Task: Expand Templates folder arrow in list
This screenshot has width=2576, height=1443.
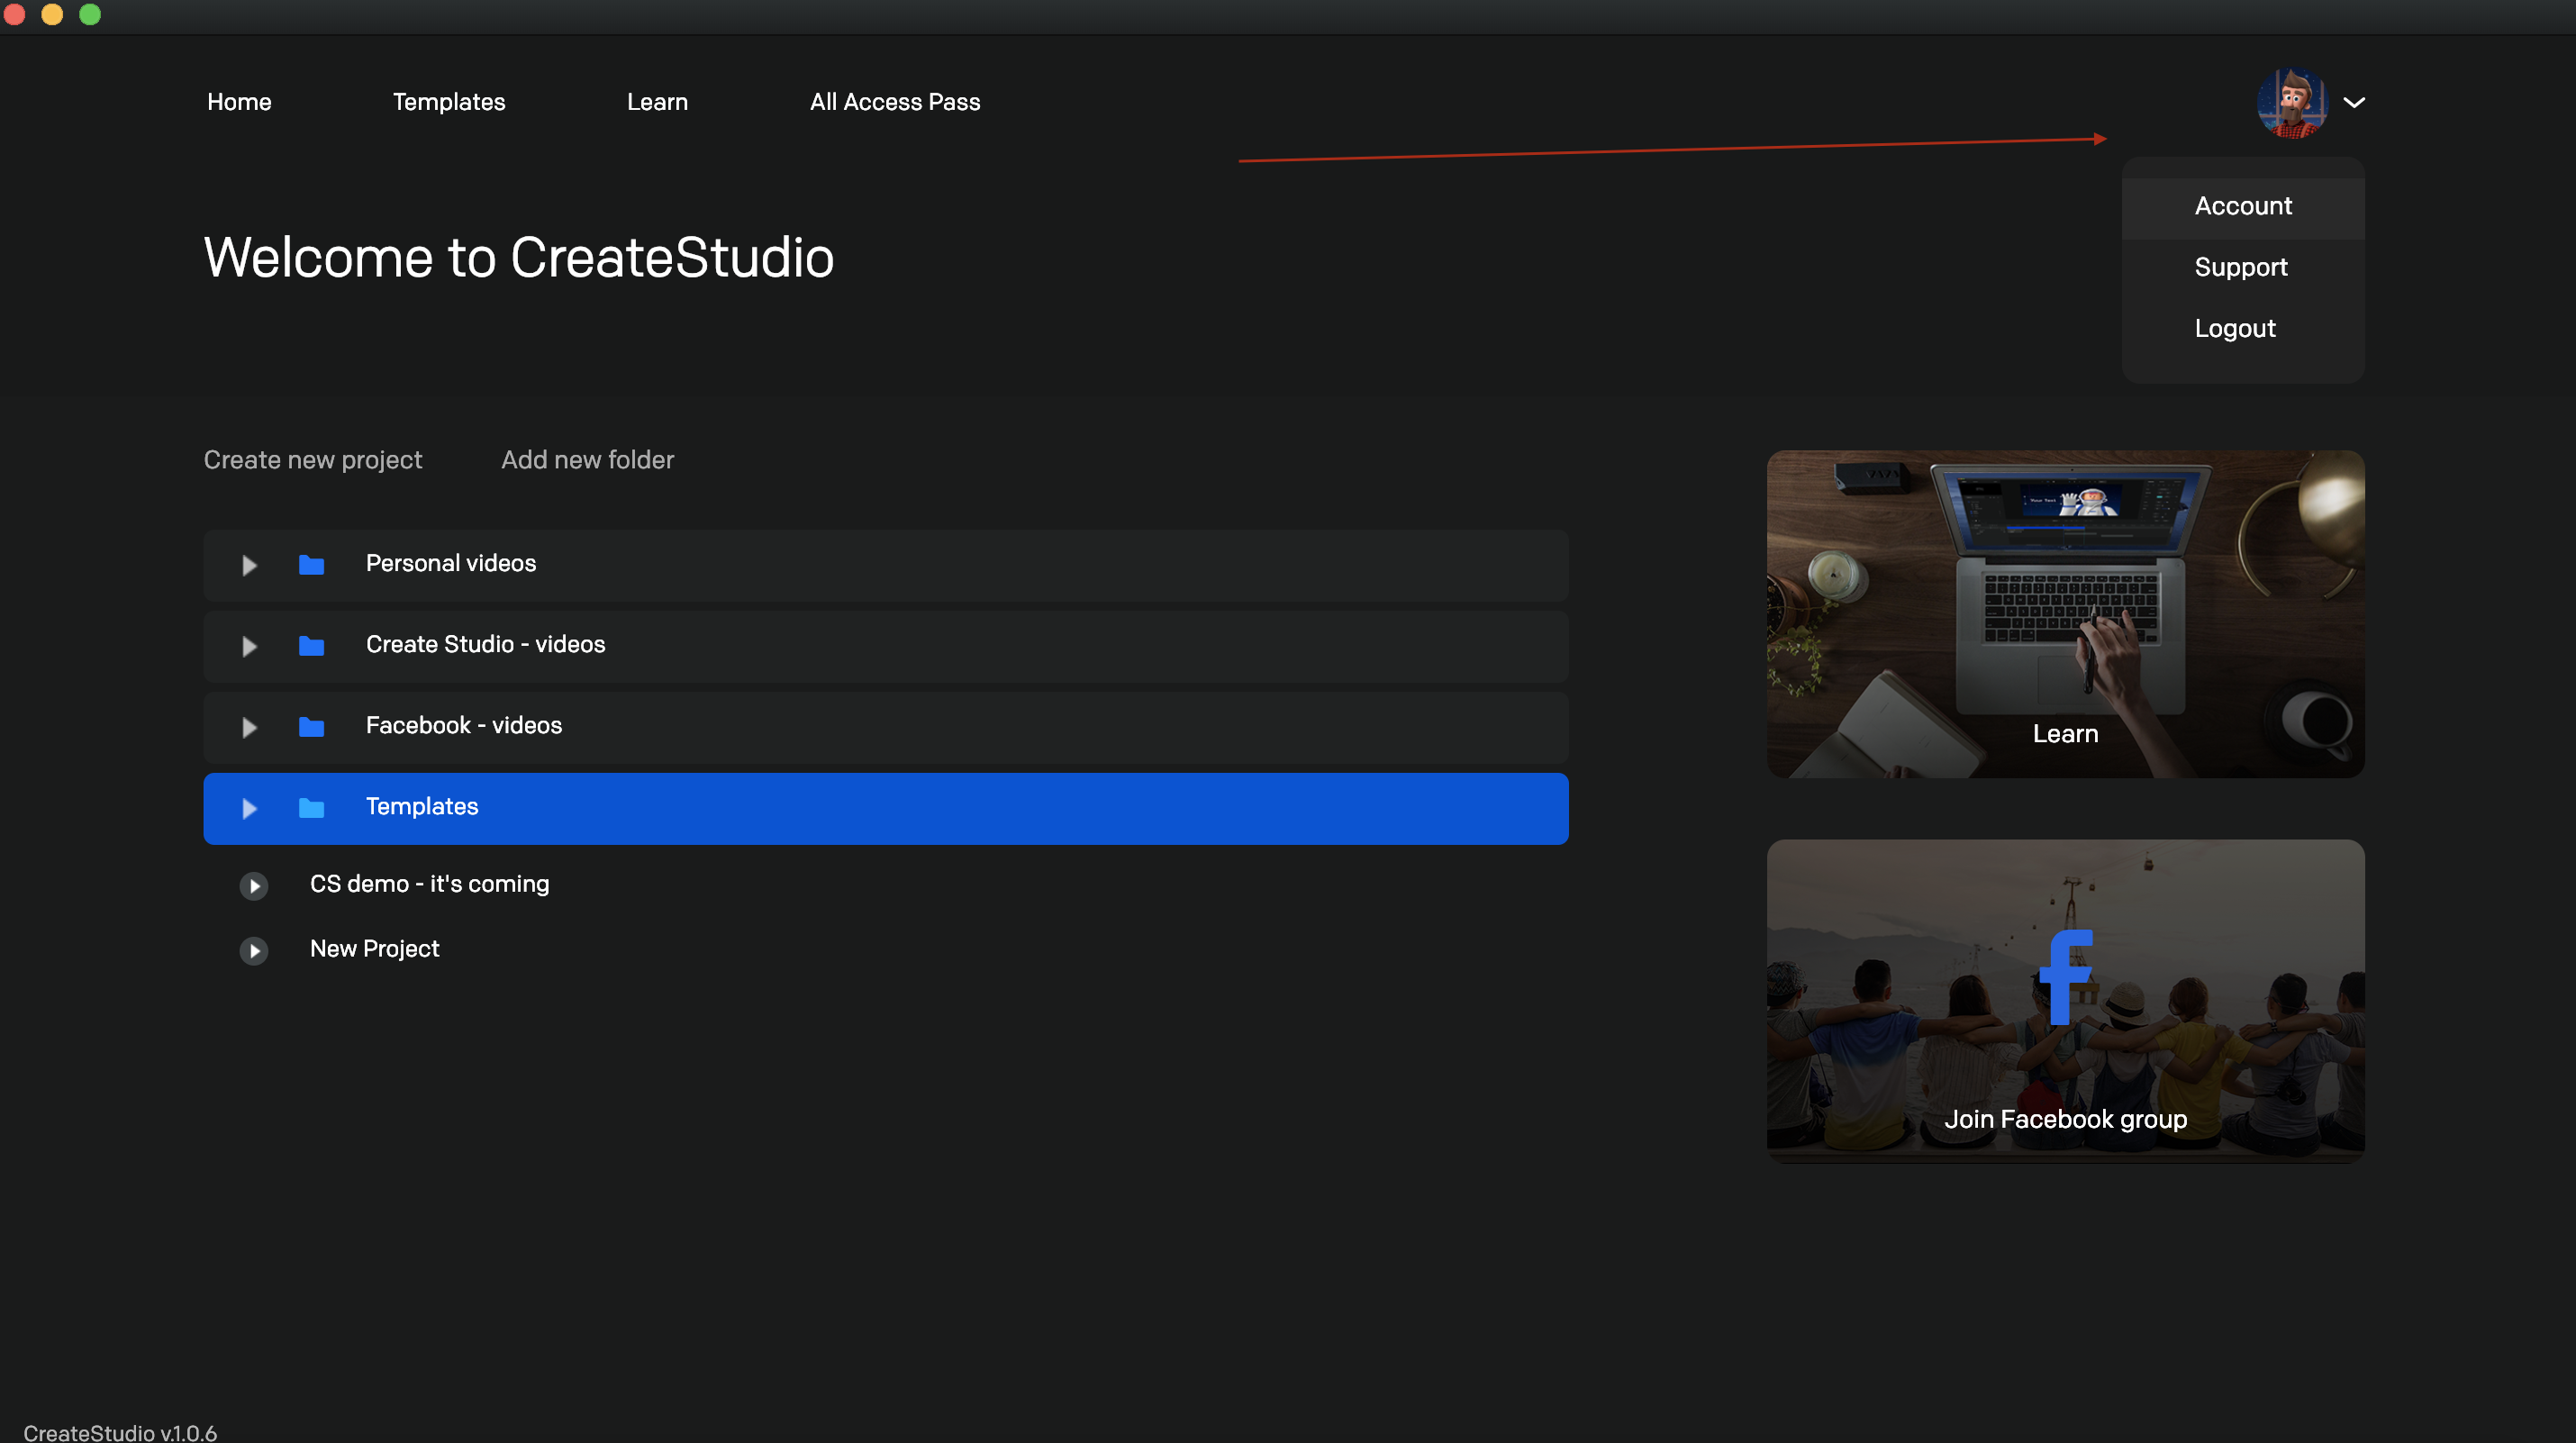Action: [250, 808]
